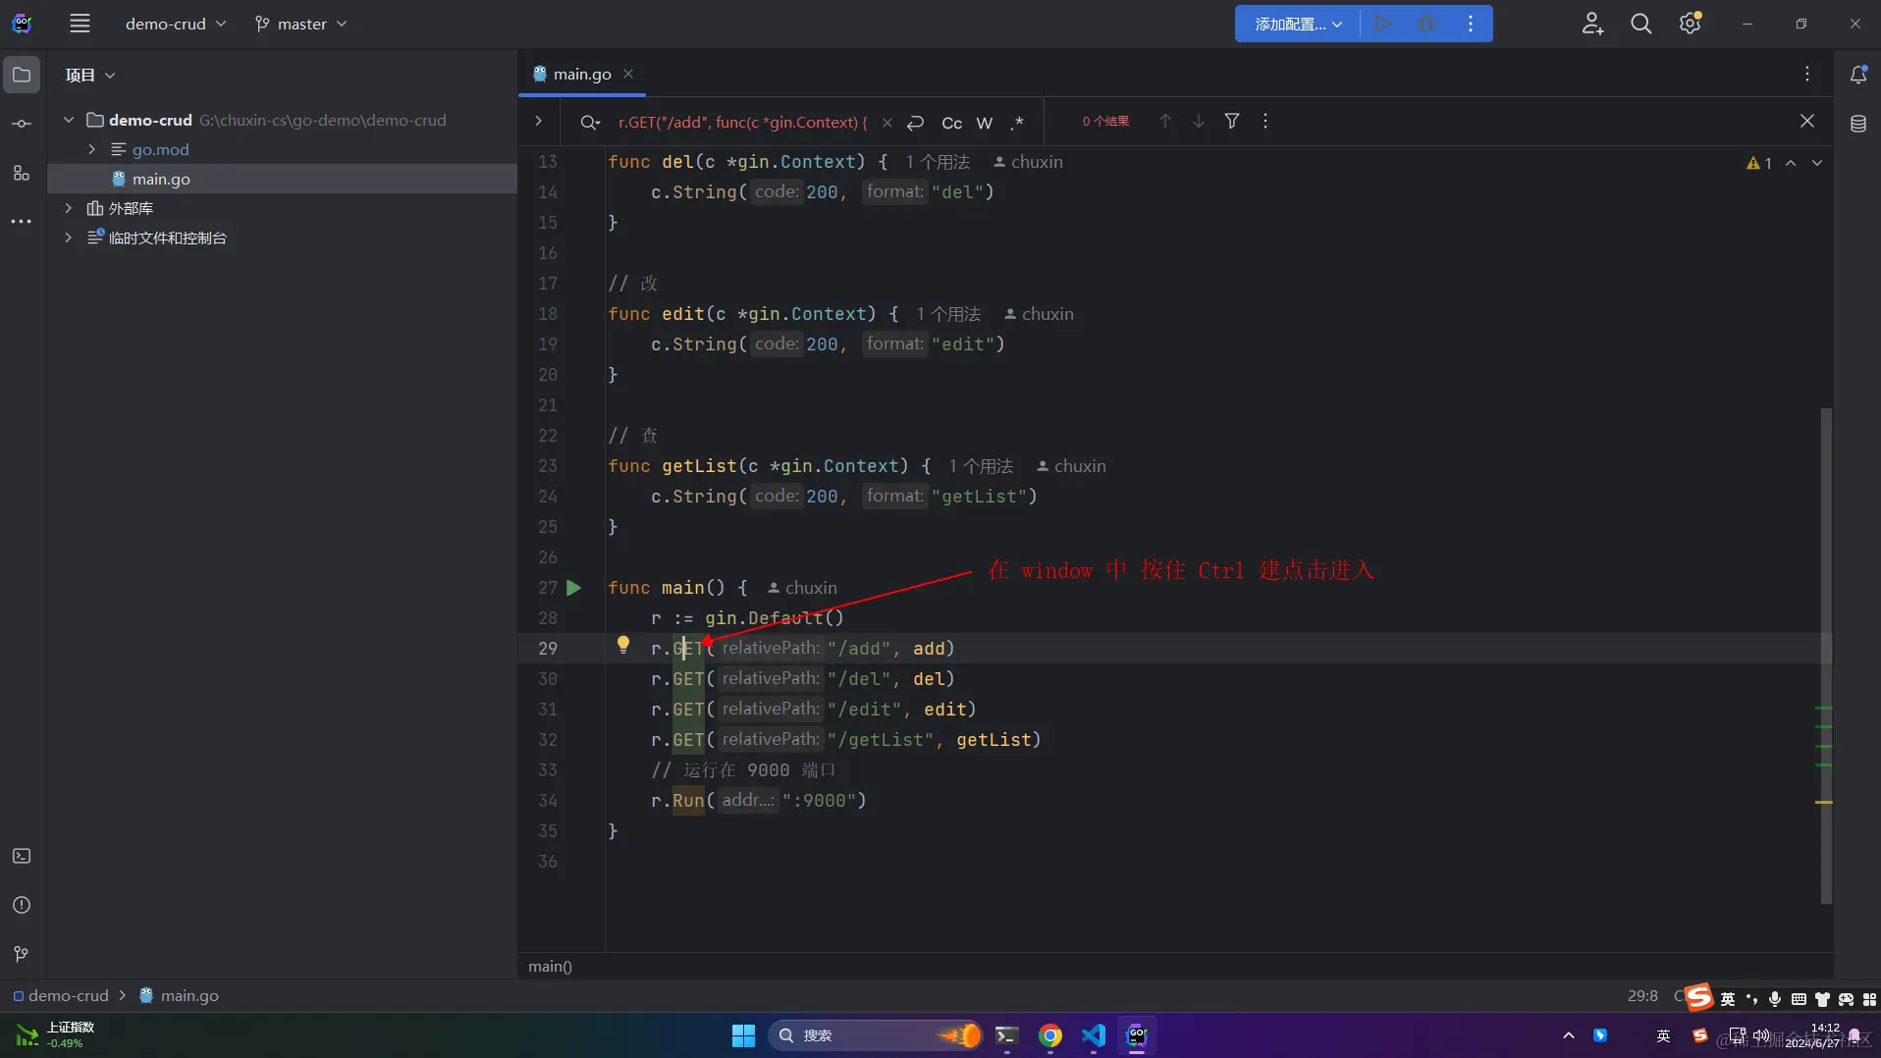This screenshot has height=1058, width=1881.
Task: Open the master branch dropdown
Action: 300,24
